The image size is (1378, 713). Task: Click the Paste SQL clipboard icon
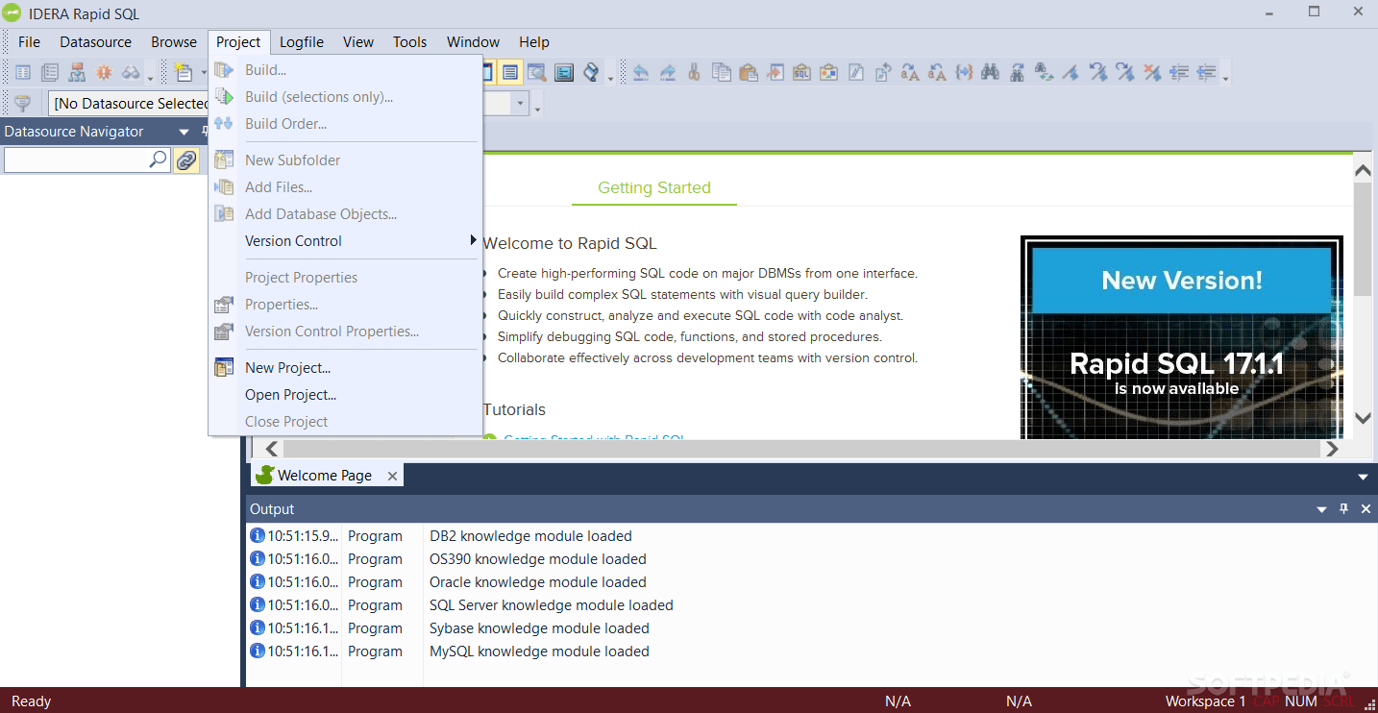[801, 72]
